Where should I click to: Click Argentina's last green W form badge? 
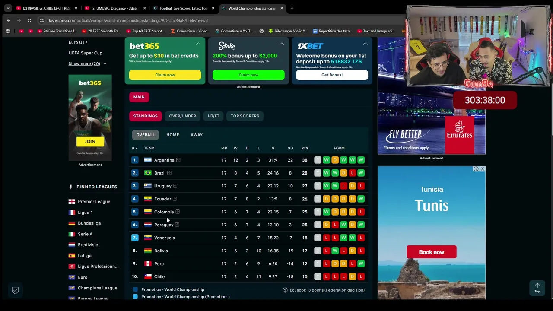point(361,160)
